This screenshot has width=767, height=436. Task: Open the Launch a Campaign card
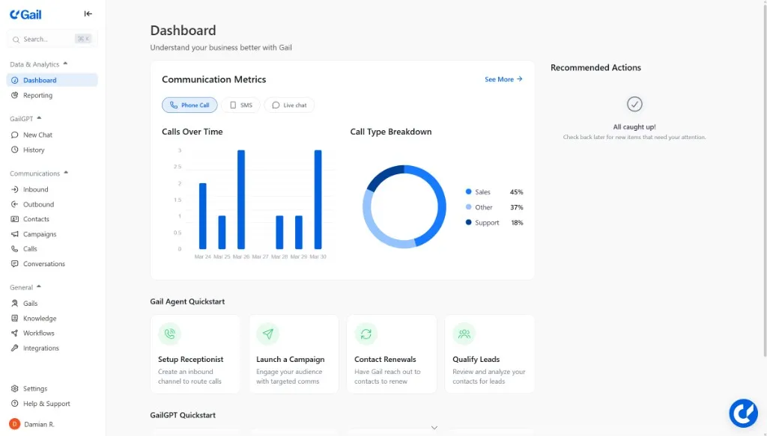point(294,354)
